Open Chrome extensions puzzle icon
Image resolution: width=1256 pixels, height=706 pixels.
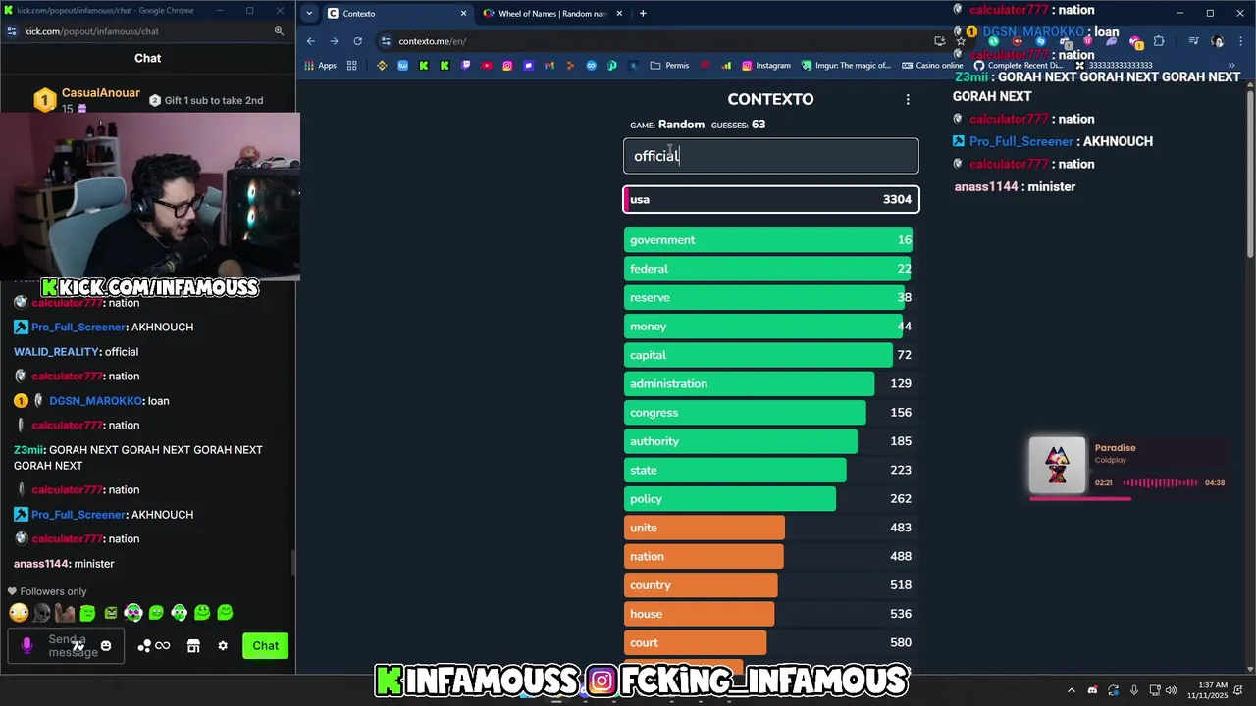[x=1159, y=41]
